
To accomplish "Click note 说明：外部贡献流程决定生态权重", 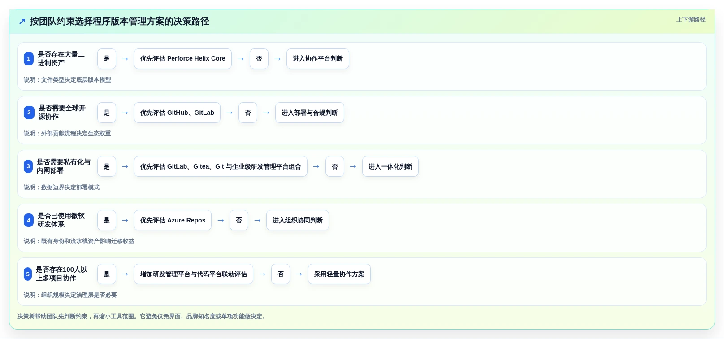I will click(67, 134).
